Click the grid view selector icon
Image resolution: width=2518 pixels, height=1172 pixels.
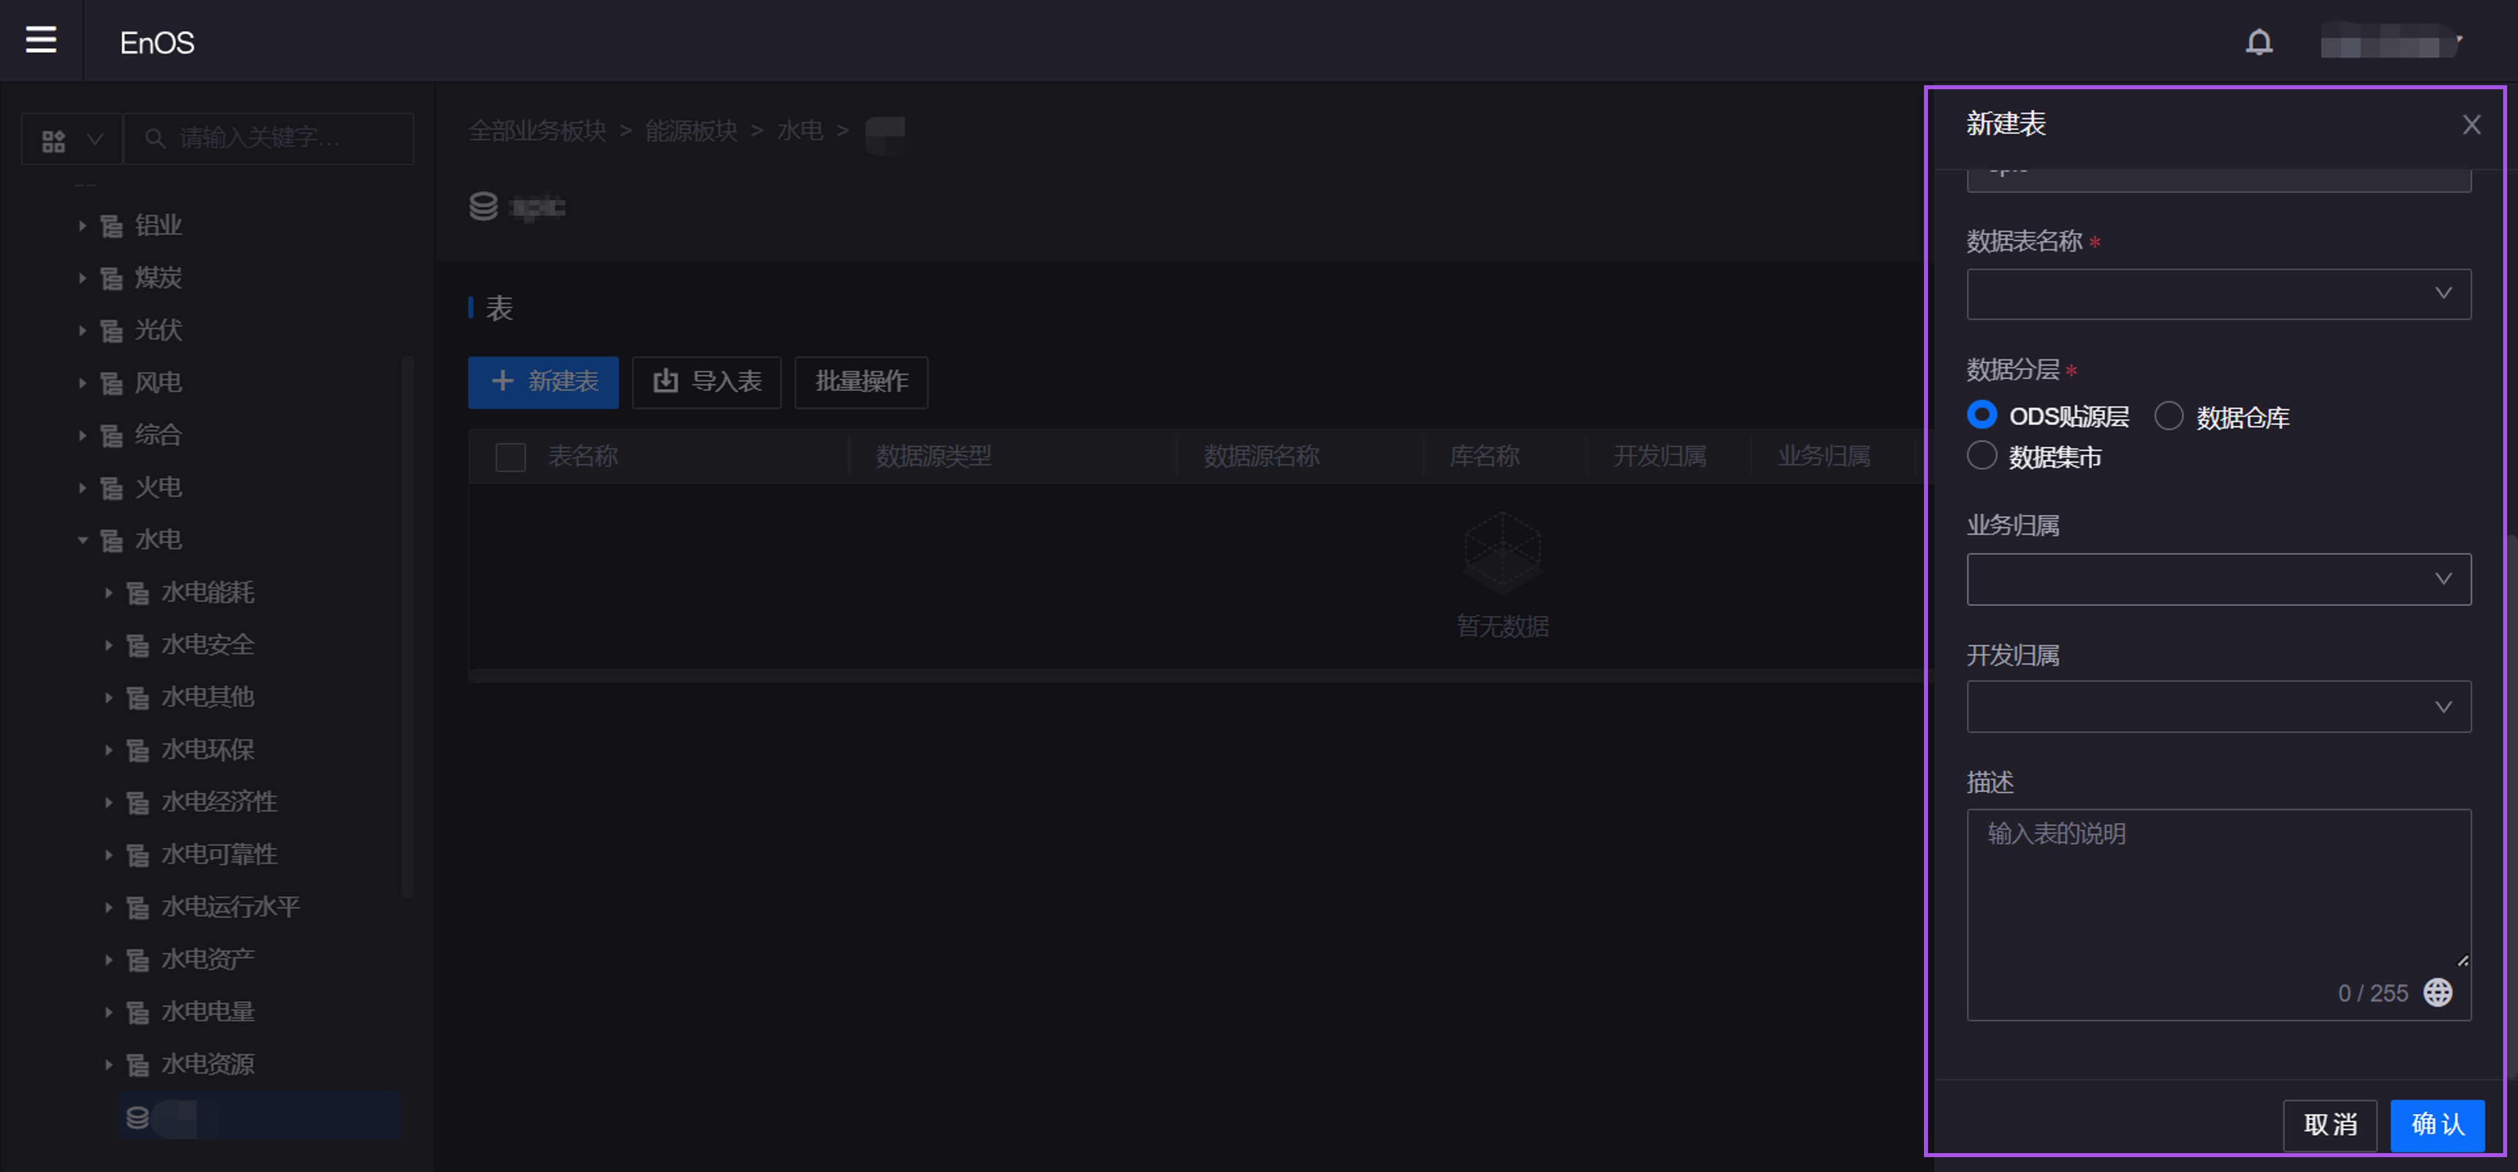(54, 141)
